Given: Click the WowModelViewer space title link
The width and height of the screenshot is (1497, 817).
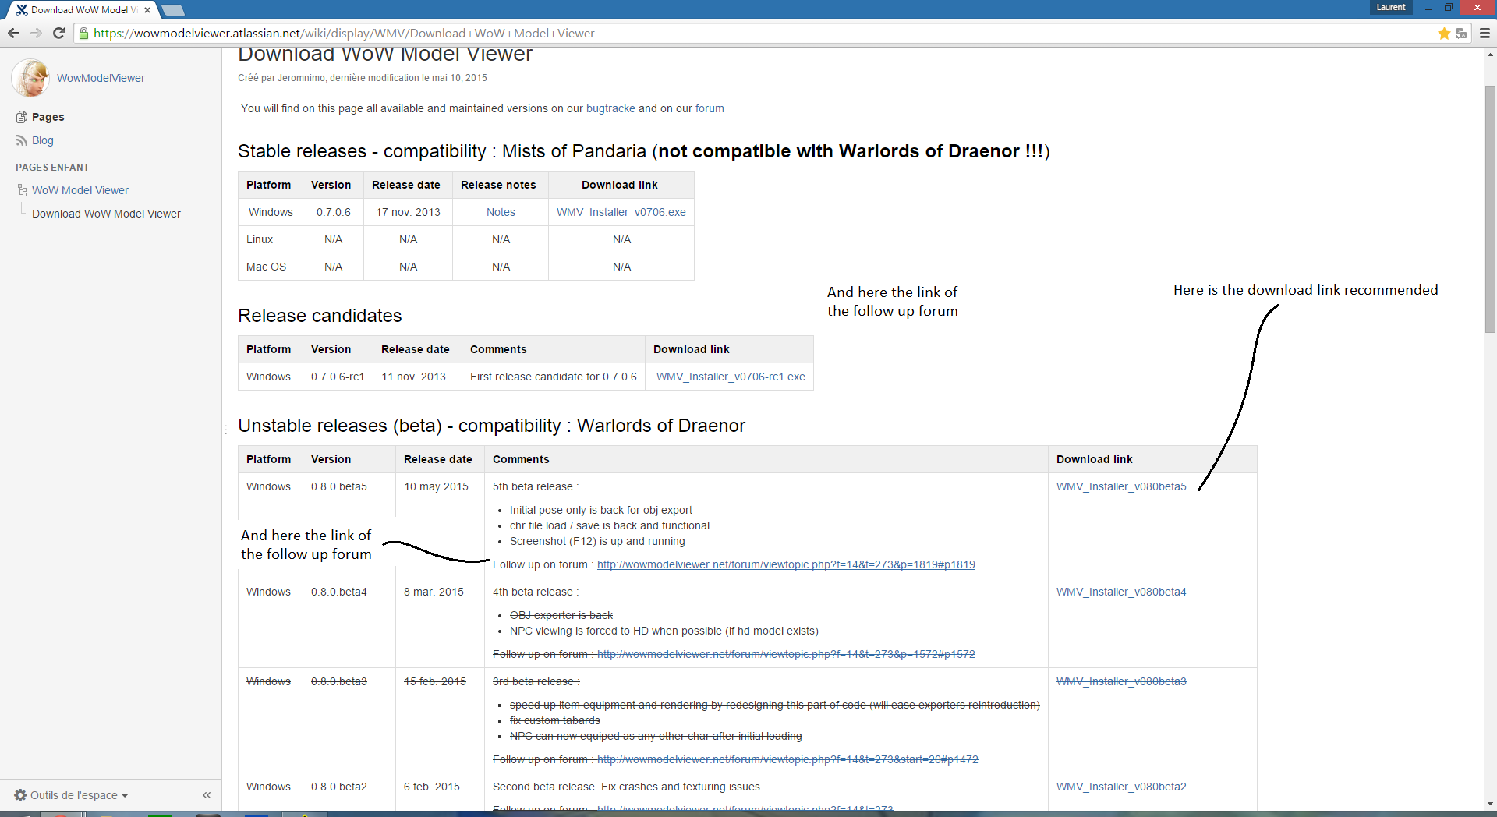Looking at the screenshot, I should point(101,78).
